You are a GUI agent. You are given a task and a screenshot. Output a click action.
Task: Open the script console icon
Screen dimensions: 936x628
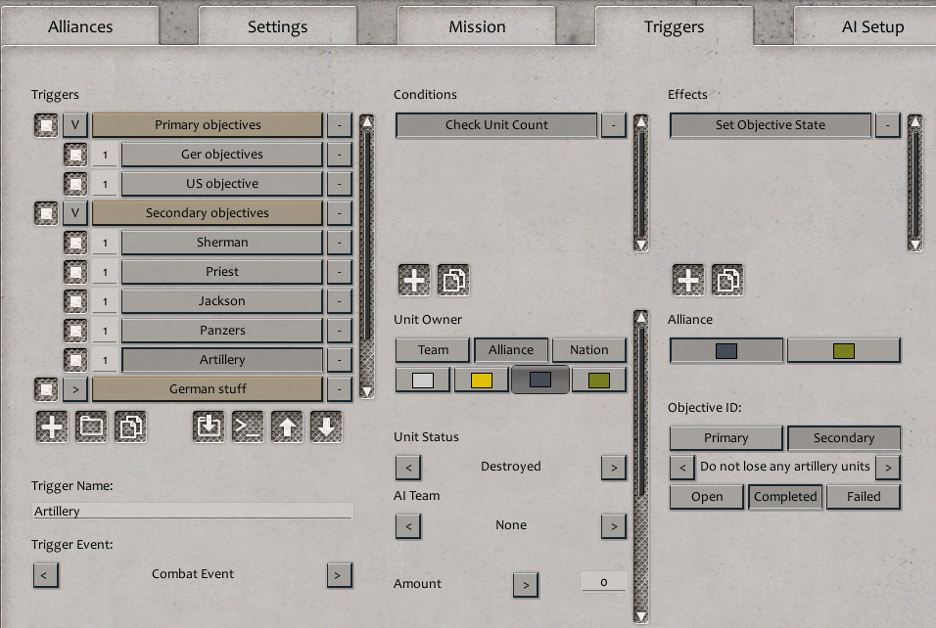pyautogui.click(x=248, y=427)
